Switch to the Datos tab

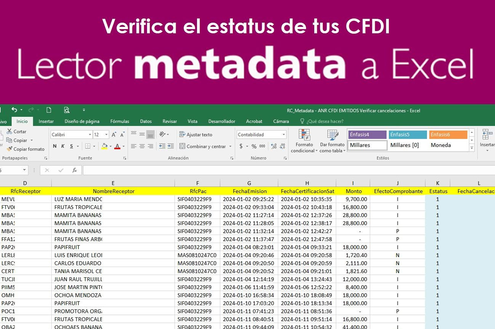tap(146, 121)
